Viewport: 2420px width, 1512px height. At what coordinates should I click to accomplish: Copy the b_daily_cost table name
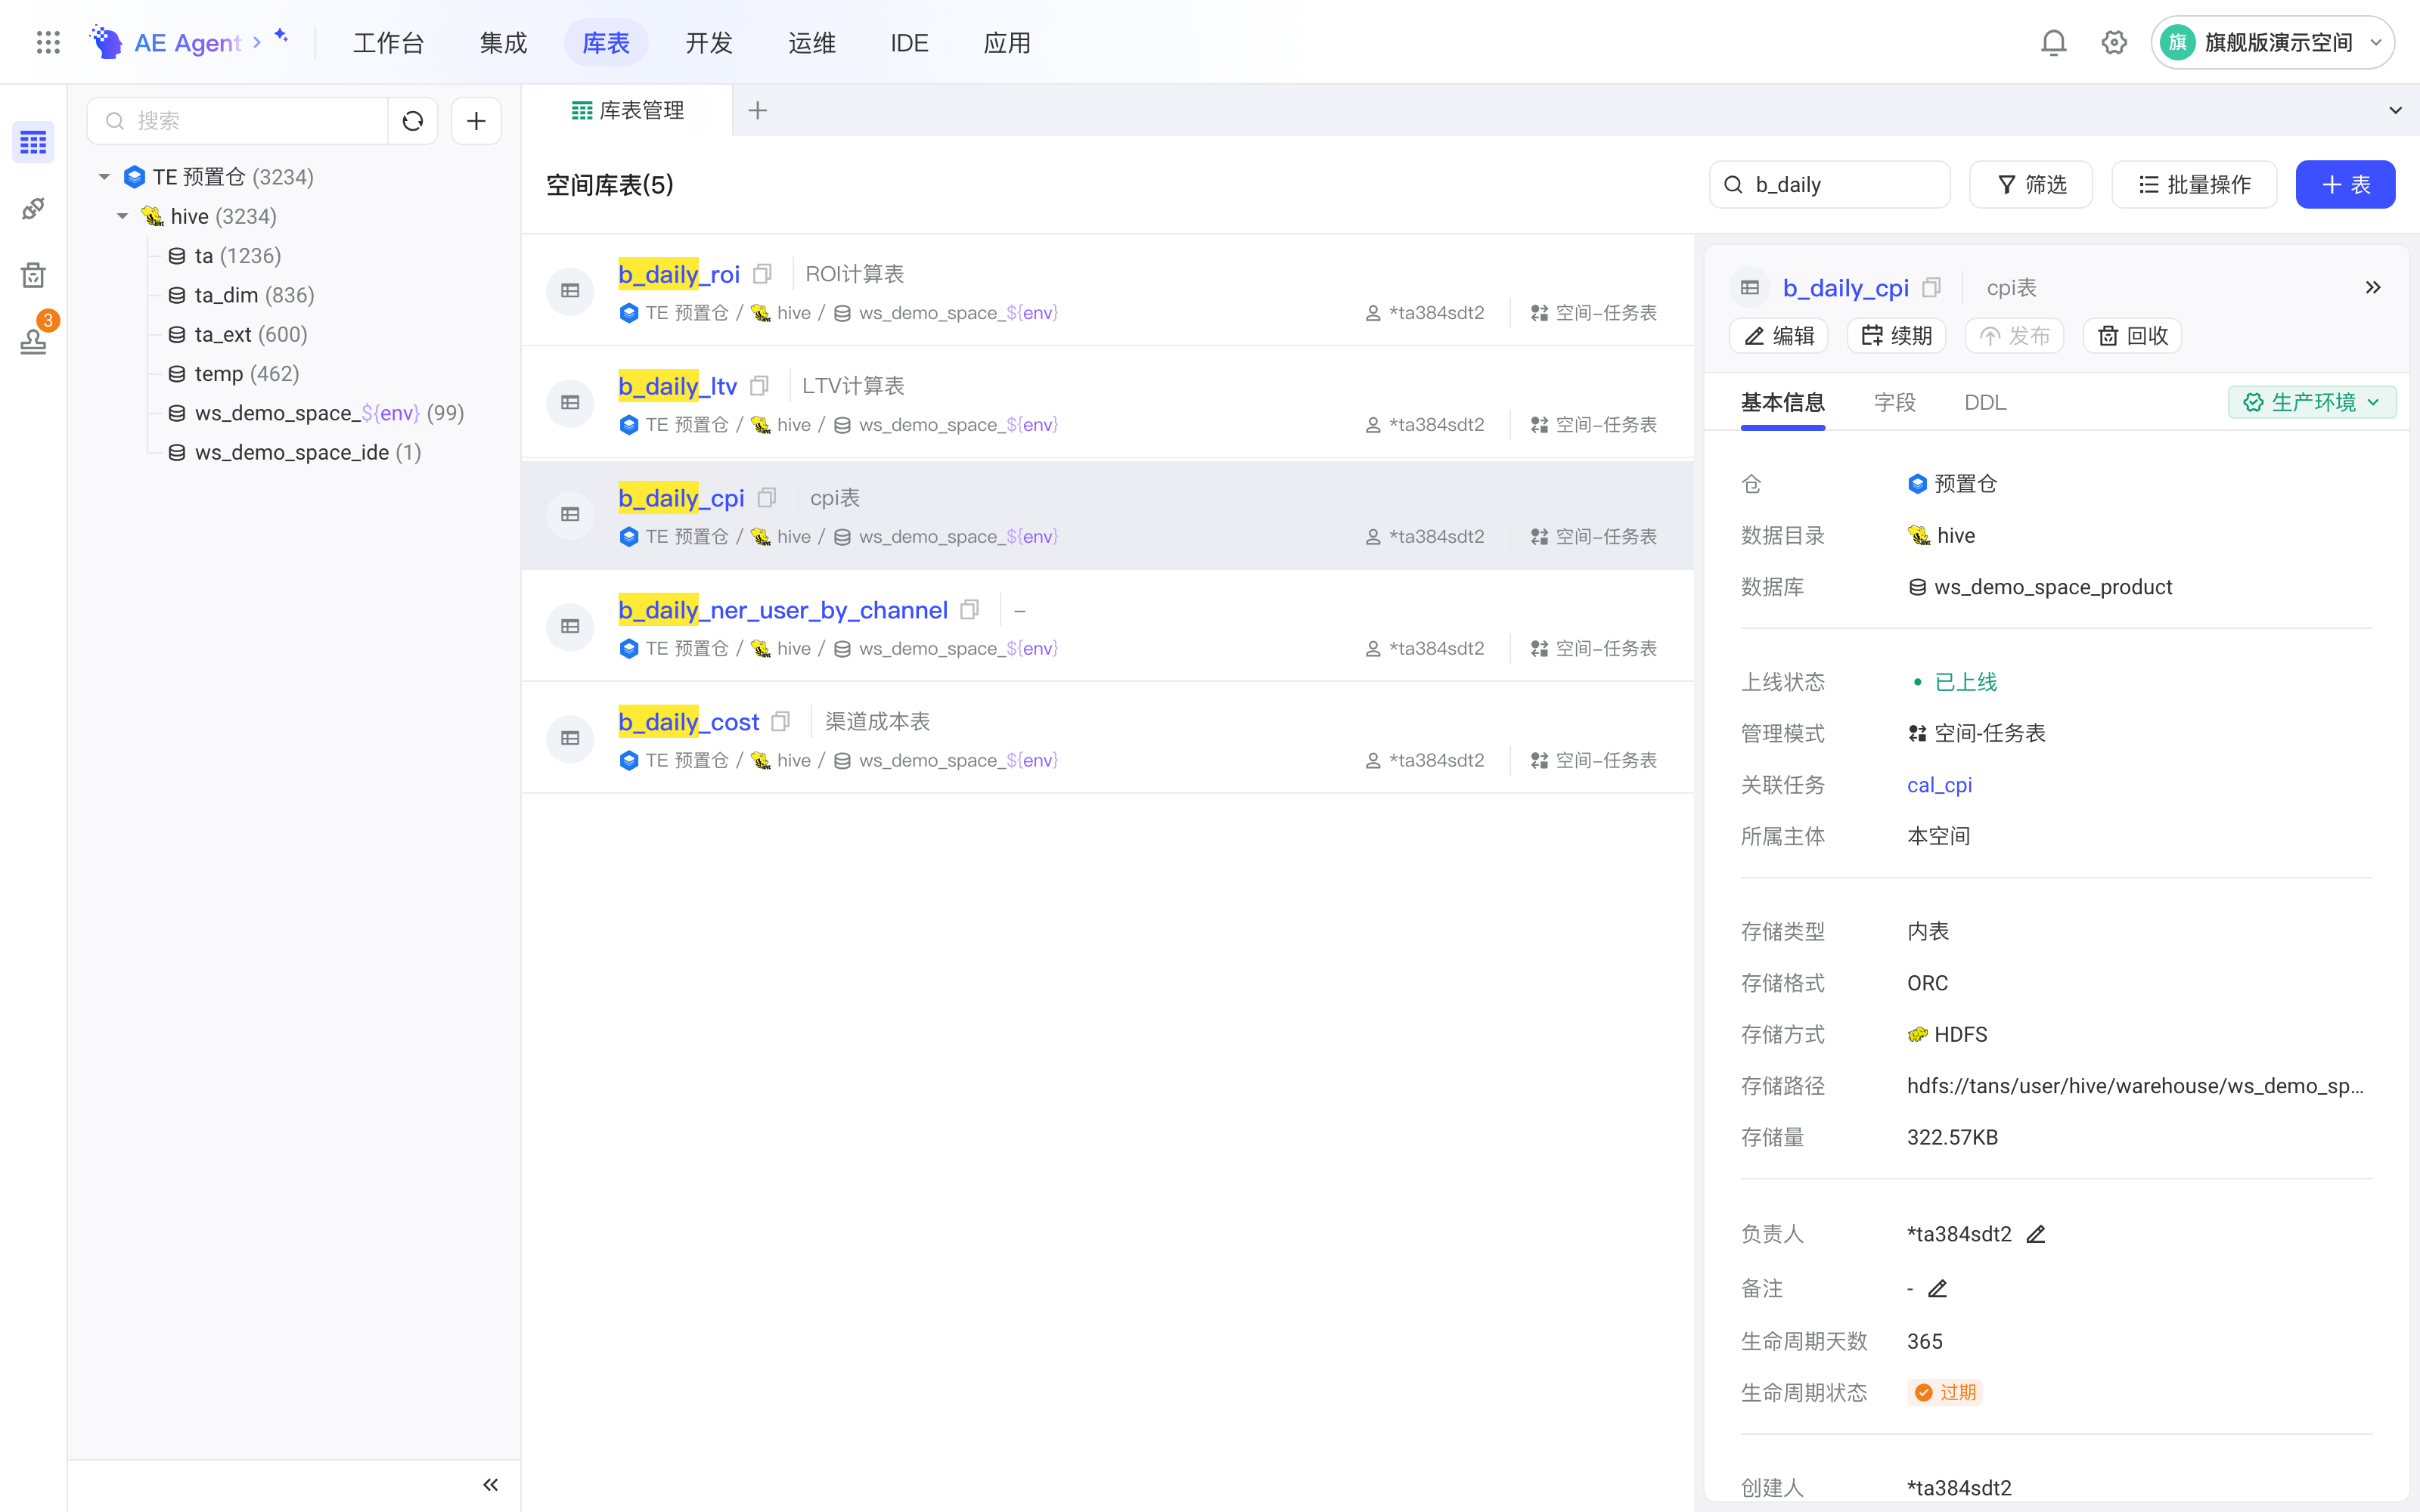pos(781,722)
